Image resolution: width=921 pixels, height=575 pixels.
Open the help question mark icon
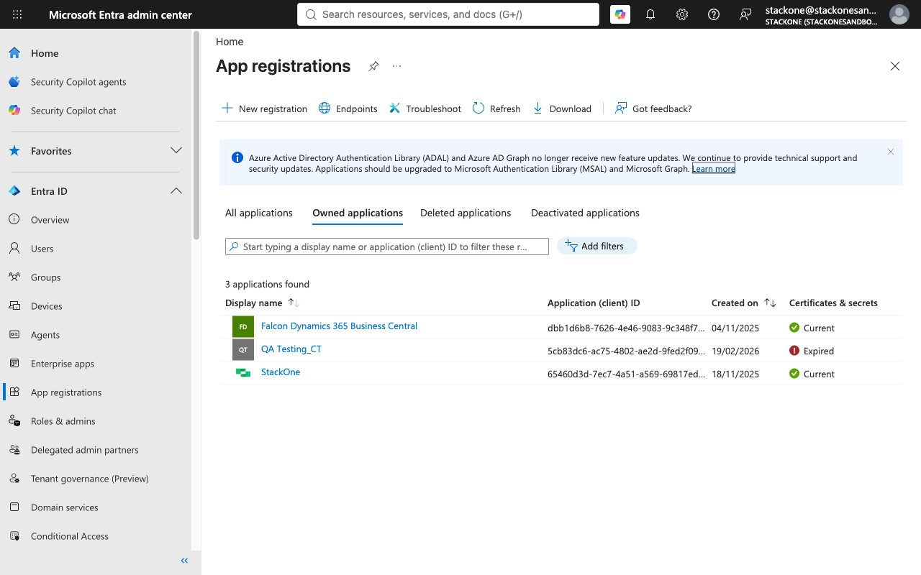click(x=714, y=14)
